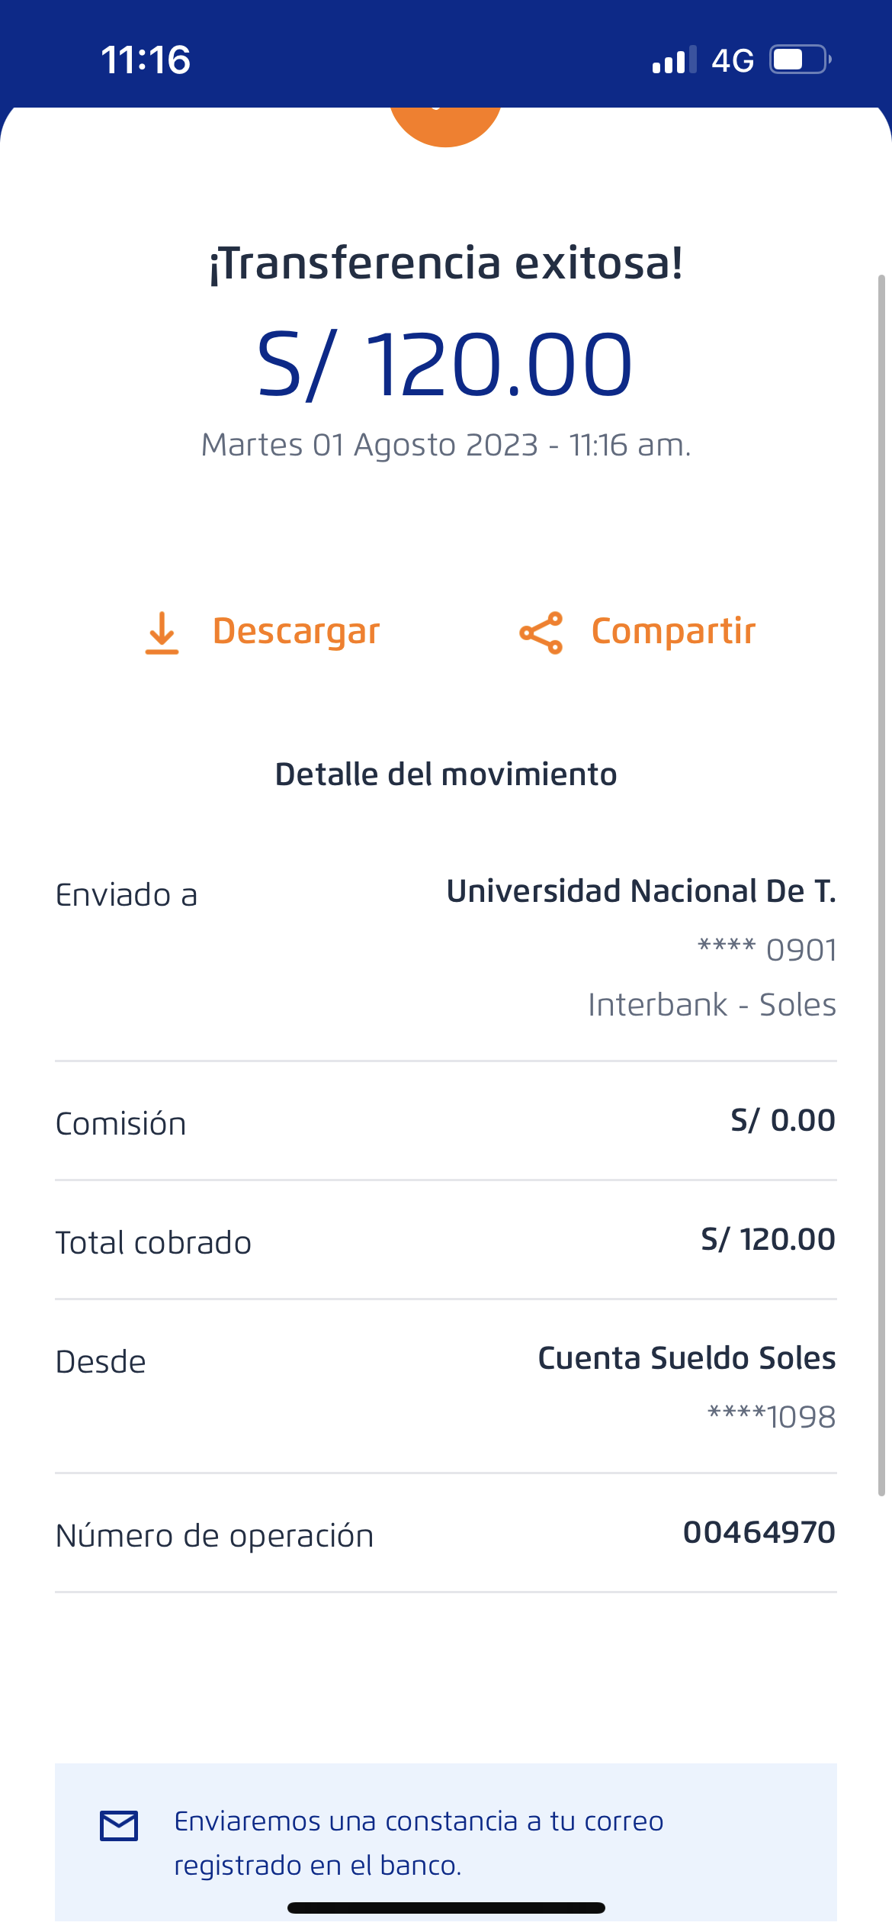Tap the share network icon
The height and width of the screenshot is (1932, 892).
pyautogui.click(x=541, y=633)
